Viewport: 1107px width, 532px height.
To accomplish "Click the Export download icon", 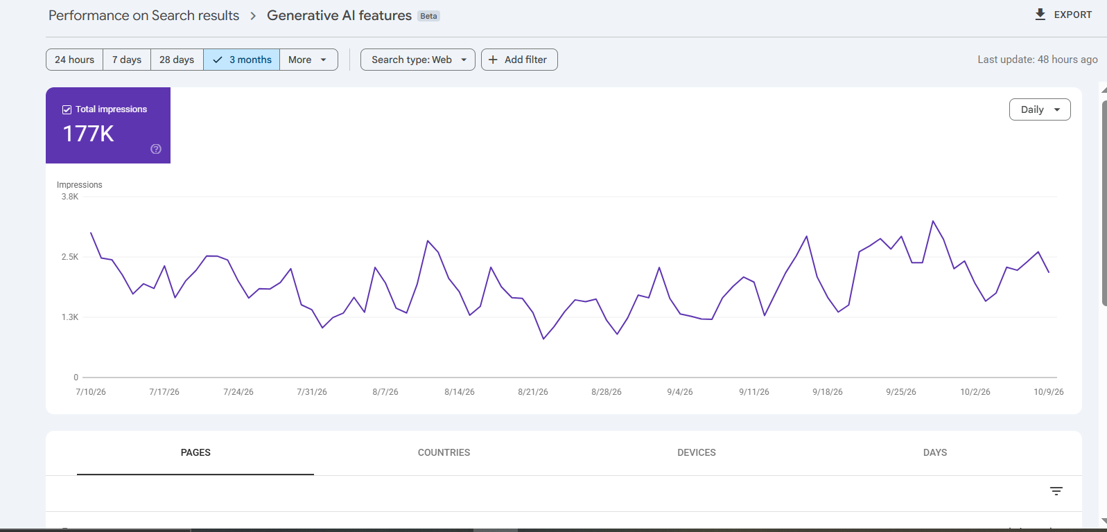I will [x=1040, y=15].
